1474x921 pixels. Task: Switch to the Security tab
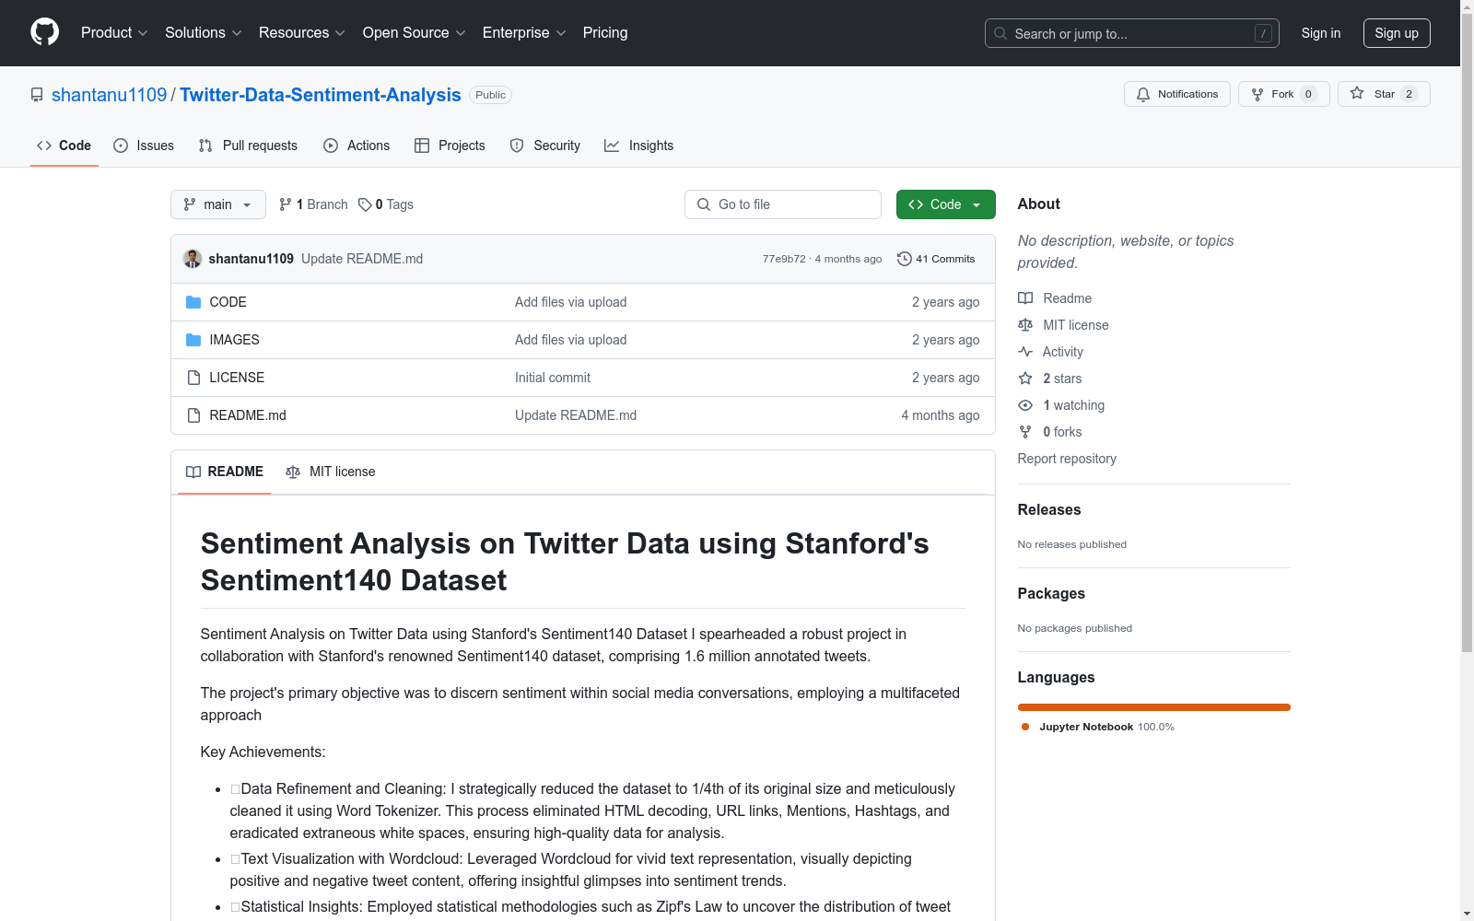[545, 146]
